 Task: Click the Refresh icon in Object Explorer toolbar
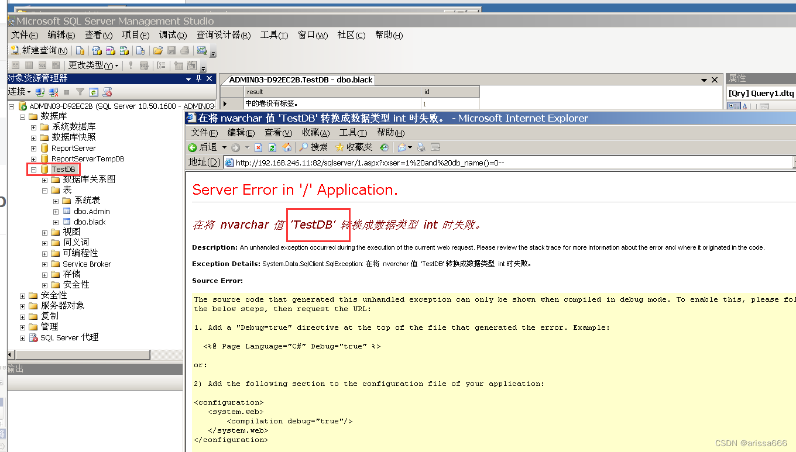pyautogui.click(x=94, y=92)
